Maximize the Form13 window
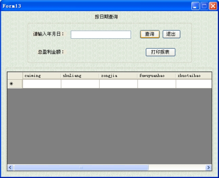 point(204,6)
